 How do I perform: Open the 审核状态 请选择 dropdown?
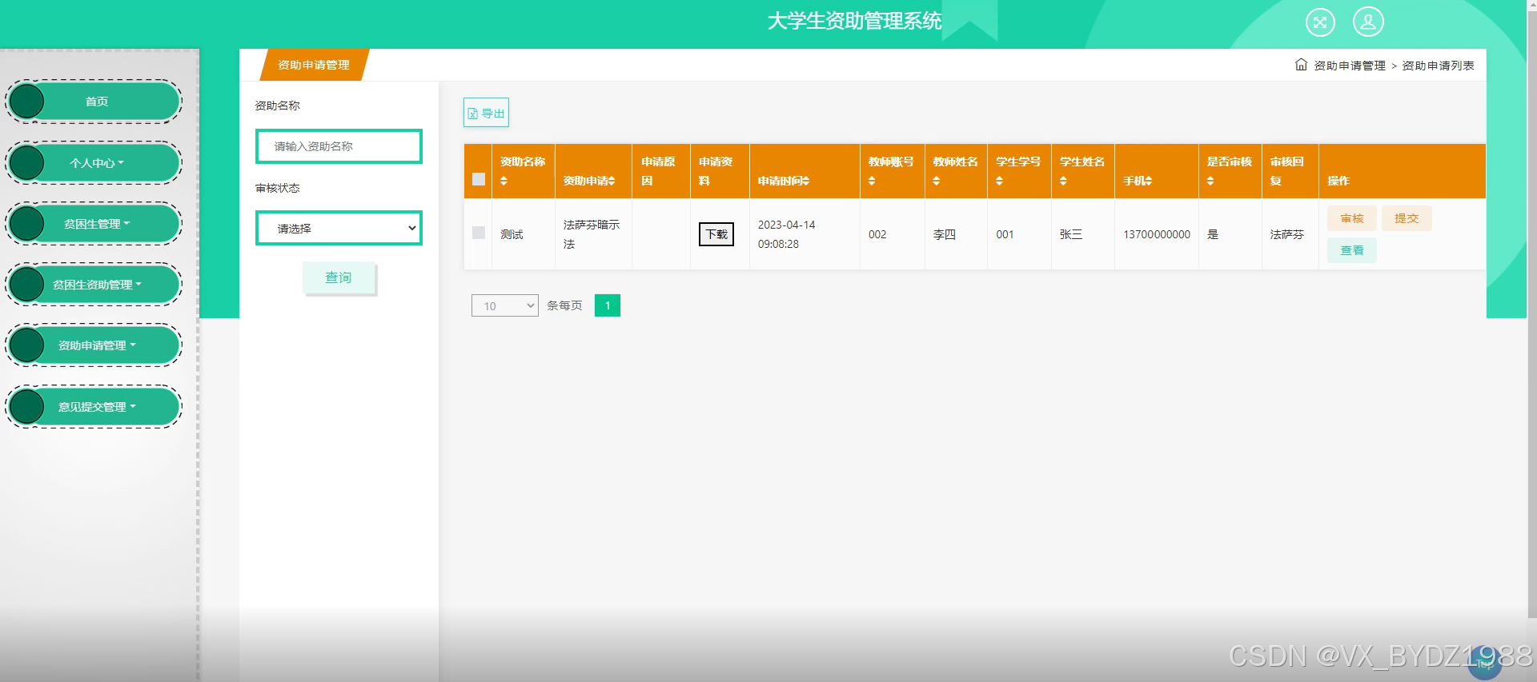(339, 228)
